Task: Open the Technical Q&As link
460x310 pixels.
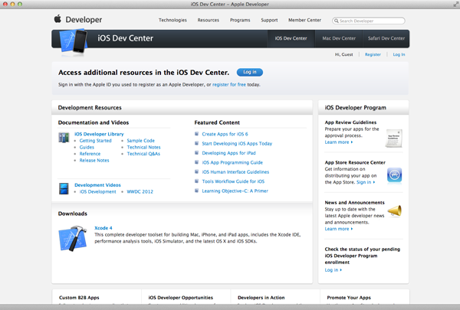Action: pos(143,154)
